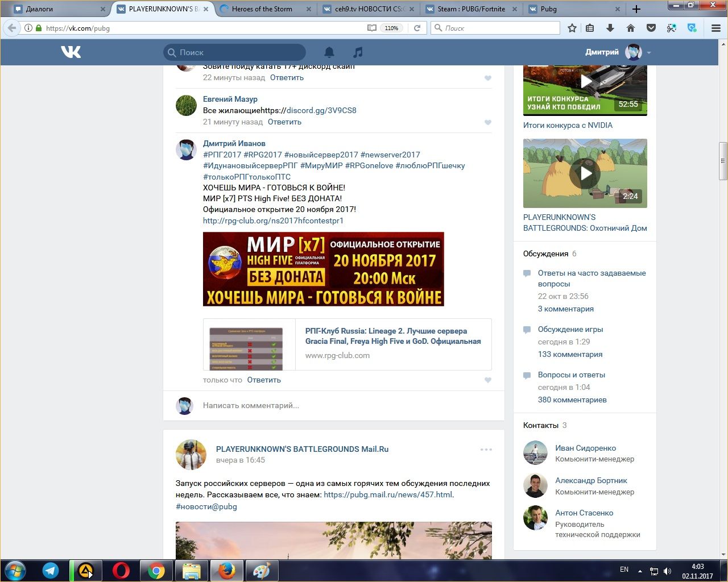
Task: Show hidden system tray icons
Action: coord(640,571)
